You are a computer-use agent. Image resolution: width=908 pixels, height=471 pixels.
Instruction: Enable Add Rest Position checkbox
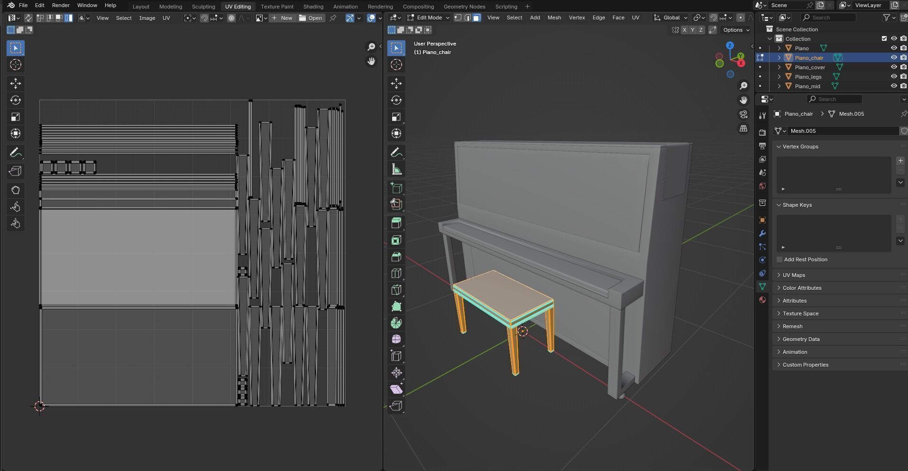click(x=780, y=259)
